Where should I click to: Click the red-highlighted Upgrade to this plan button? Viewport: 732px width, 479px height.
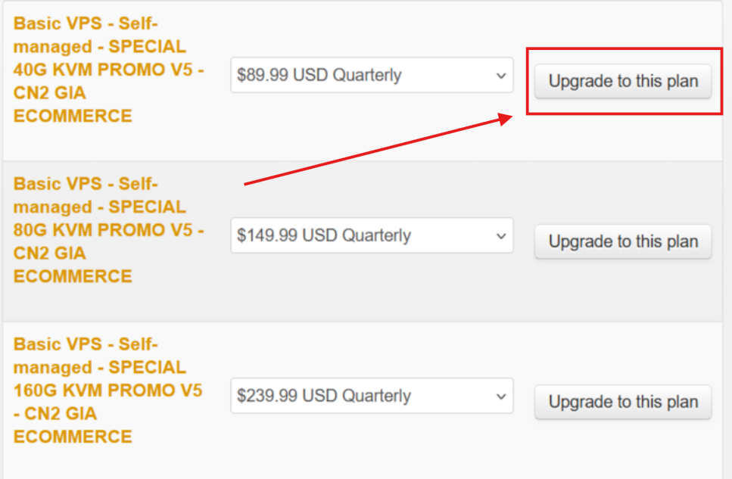pos(623,82)
